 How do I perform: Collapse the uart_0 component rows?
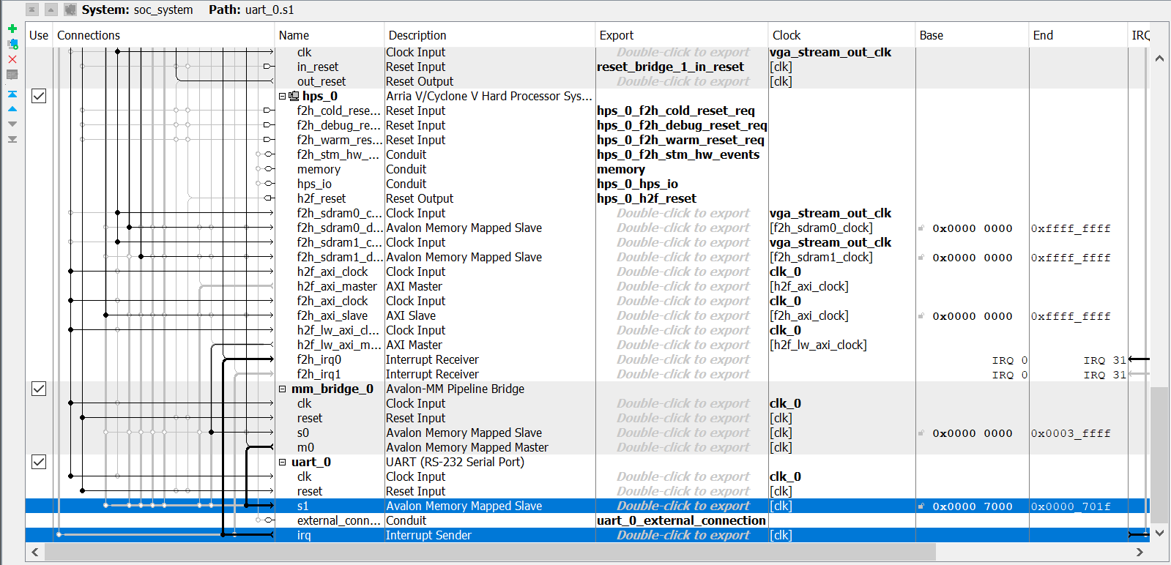tap(283, 462)
